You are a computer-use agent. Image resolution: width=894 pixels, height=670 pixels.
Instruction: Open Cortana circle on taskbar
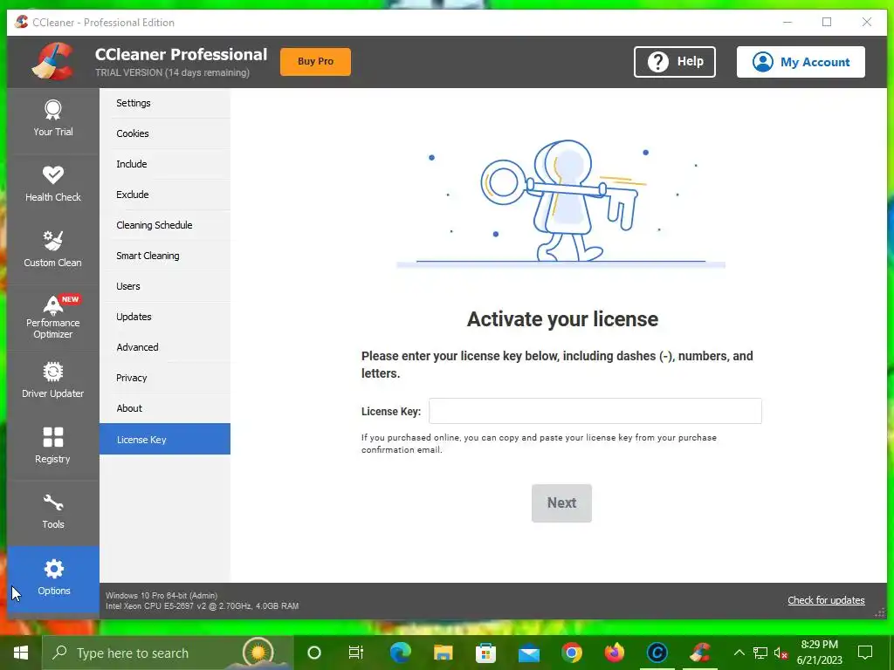(x=314, y=653)
